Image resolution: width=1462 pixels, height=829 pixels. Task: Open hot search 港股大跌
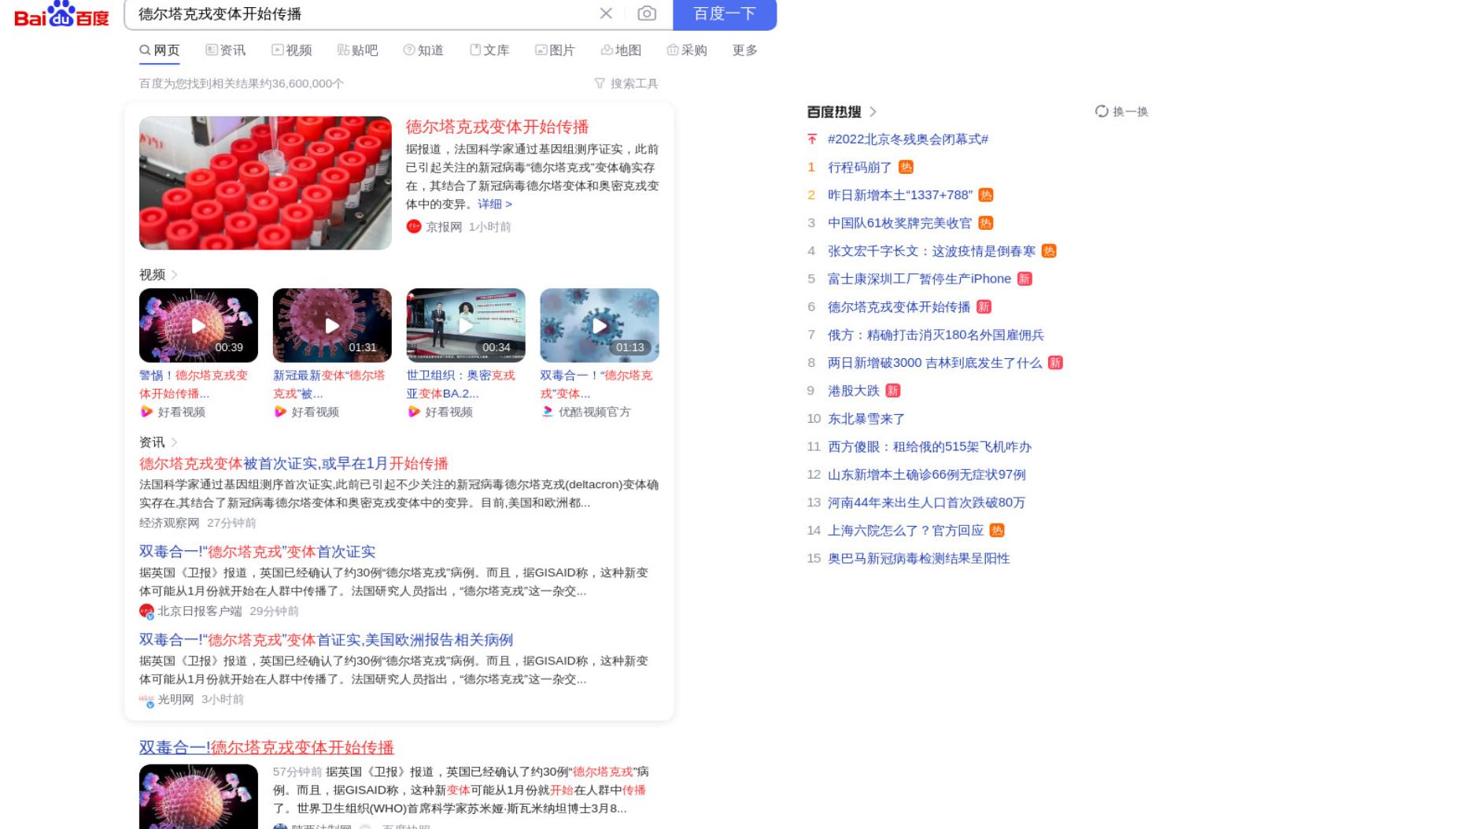tap(854, 390)
